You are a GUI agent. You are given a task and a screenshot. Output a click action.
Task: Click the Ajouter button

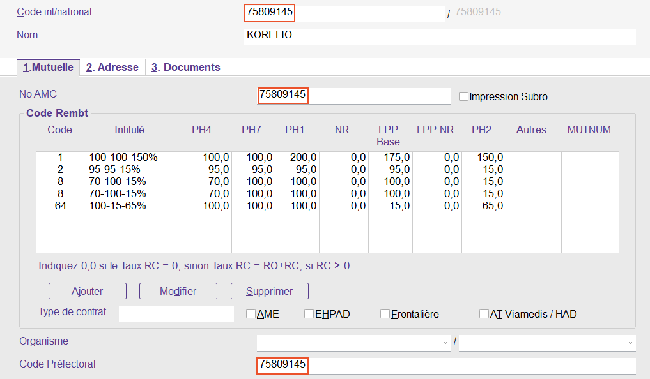(x=88, y=291)
